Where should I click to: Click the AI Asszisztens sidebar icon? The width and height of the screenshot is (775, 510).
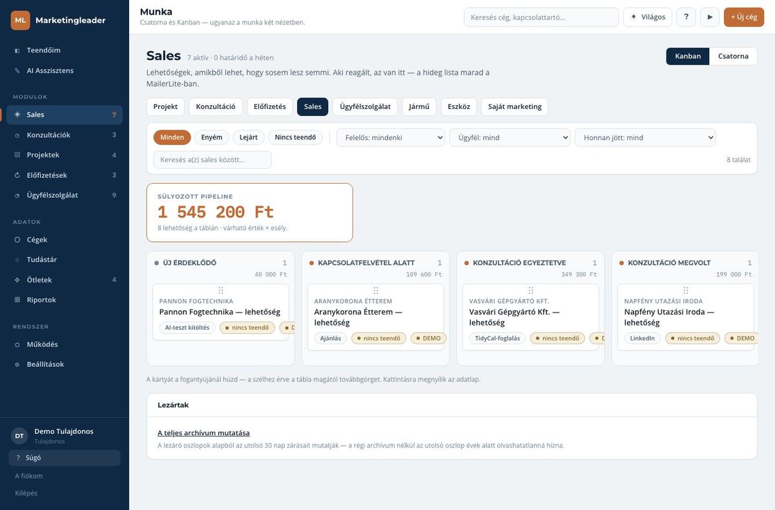click(17, 70)
